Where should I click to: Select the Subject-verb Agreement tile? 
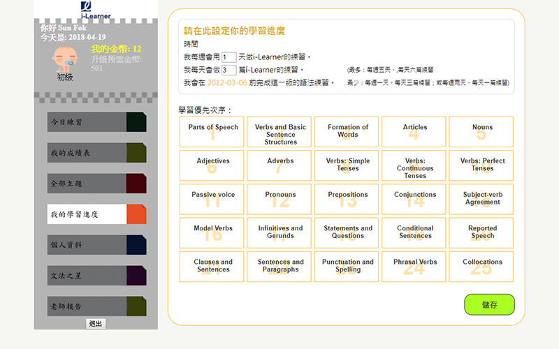481,199
